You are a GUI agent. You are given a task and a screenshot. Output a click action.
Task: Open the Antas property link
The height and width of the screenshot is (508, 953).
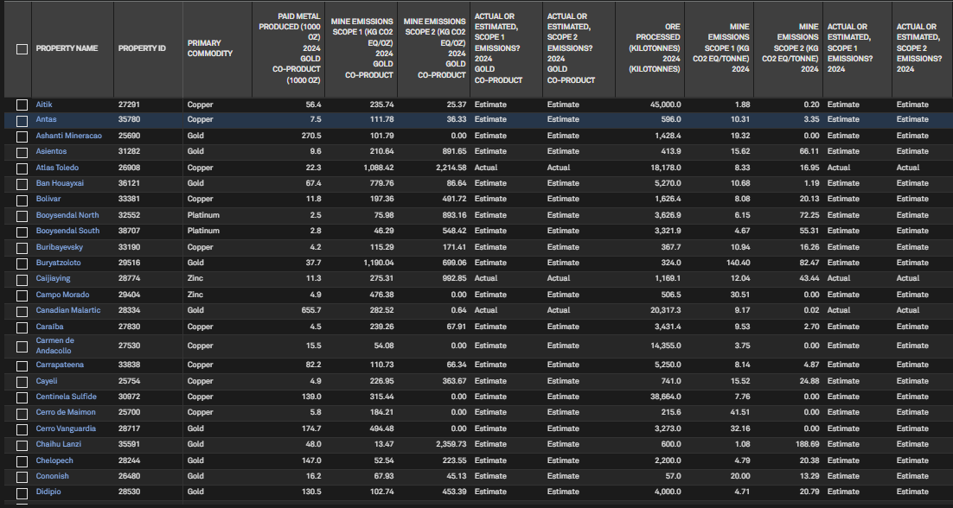coord(46,120)
